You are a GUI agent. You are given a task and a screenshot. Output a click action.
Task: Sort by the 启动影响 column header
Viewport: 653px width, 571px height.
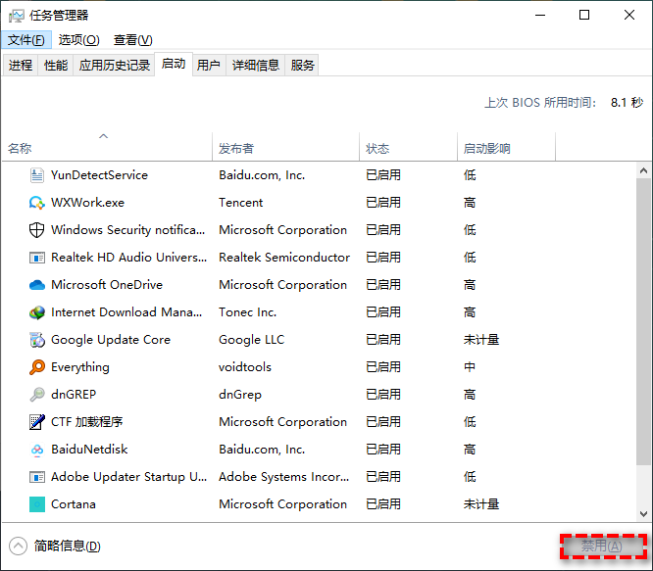pos(506,147)
